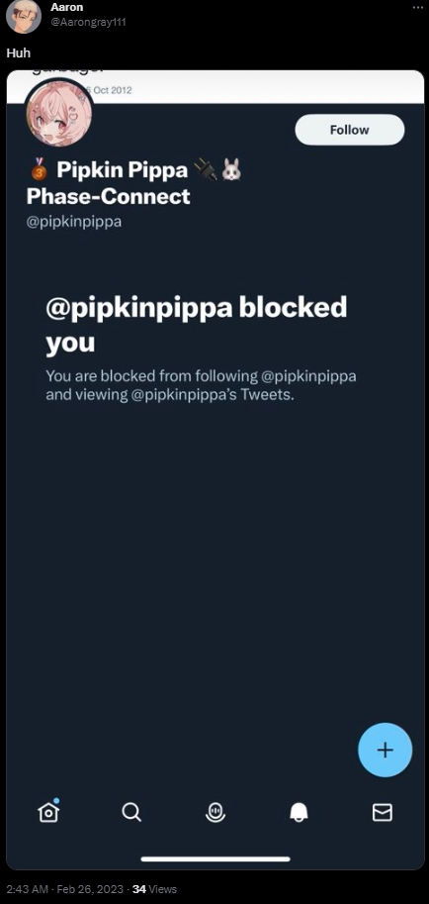Tap the bottom home indicator bar
The height and width of the screenshot is (904, 429).
click(215, 858)
